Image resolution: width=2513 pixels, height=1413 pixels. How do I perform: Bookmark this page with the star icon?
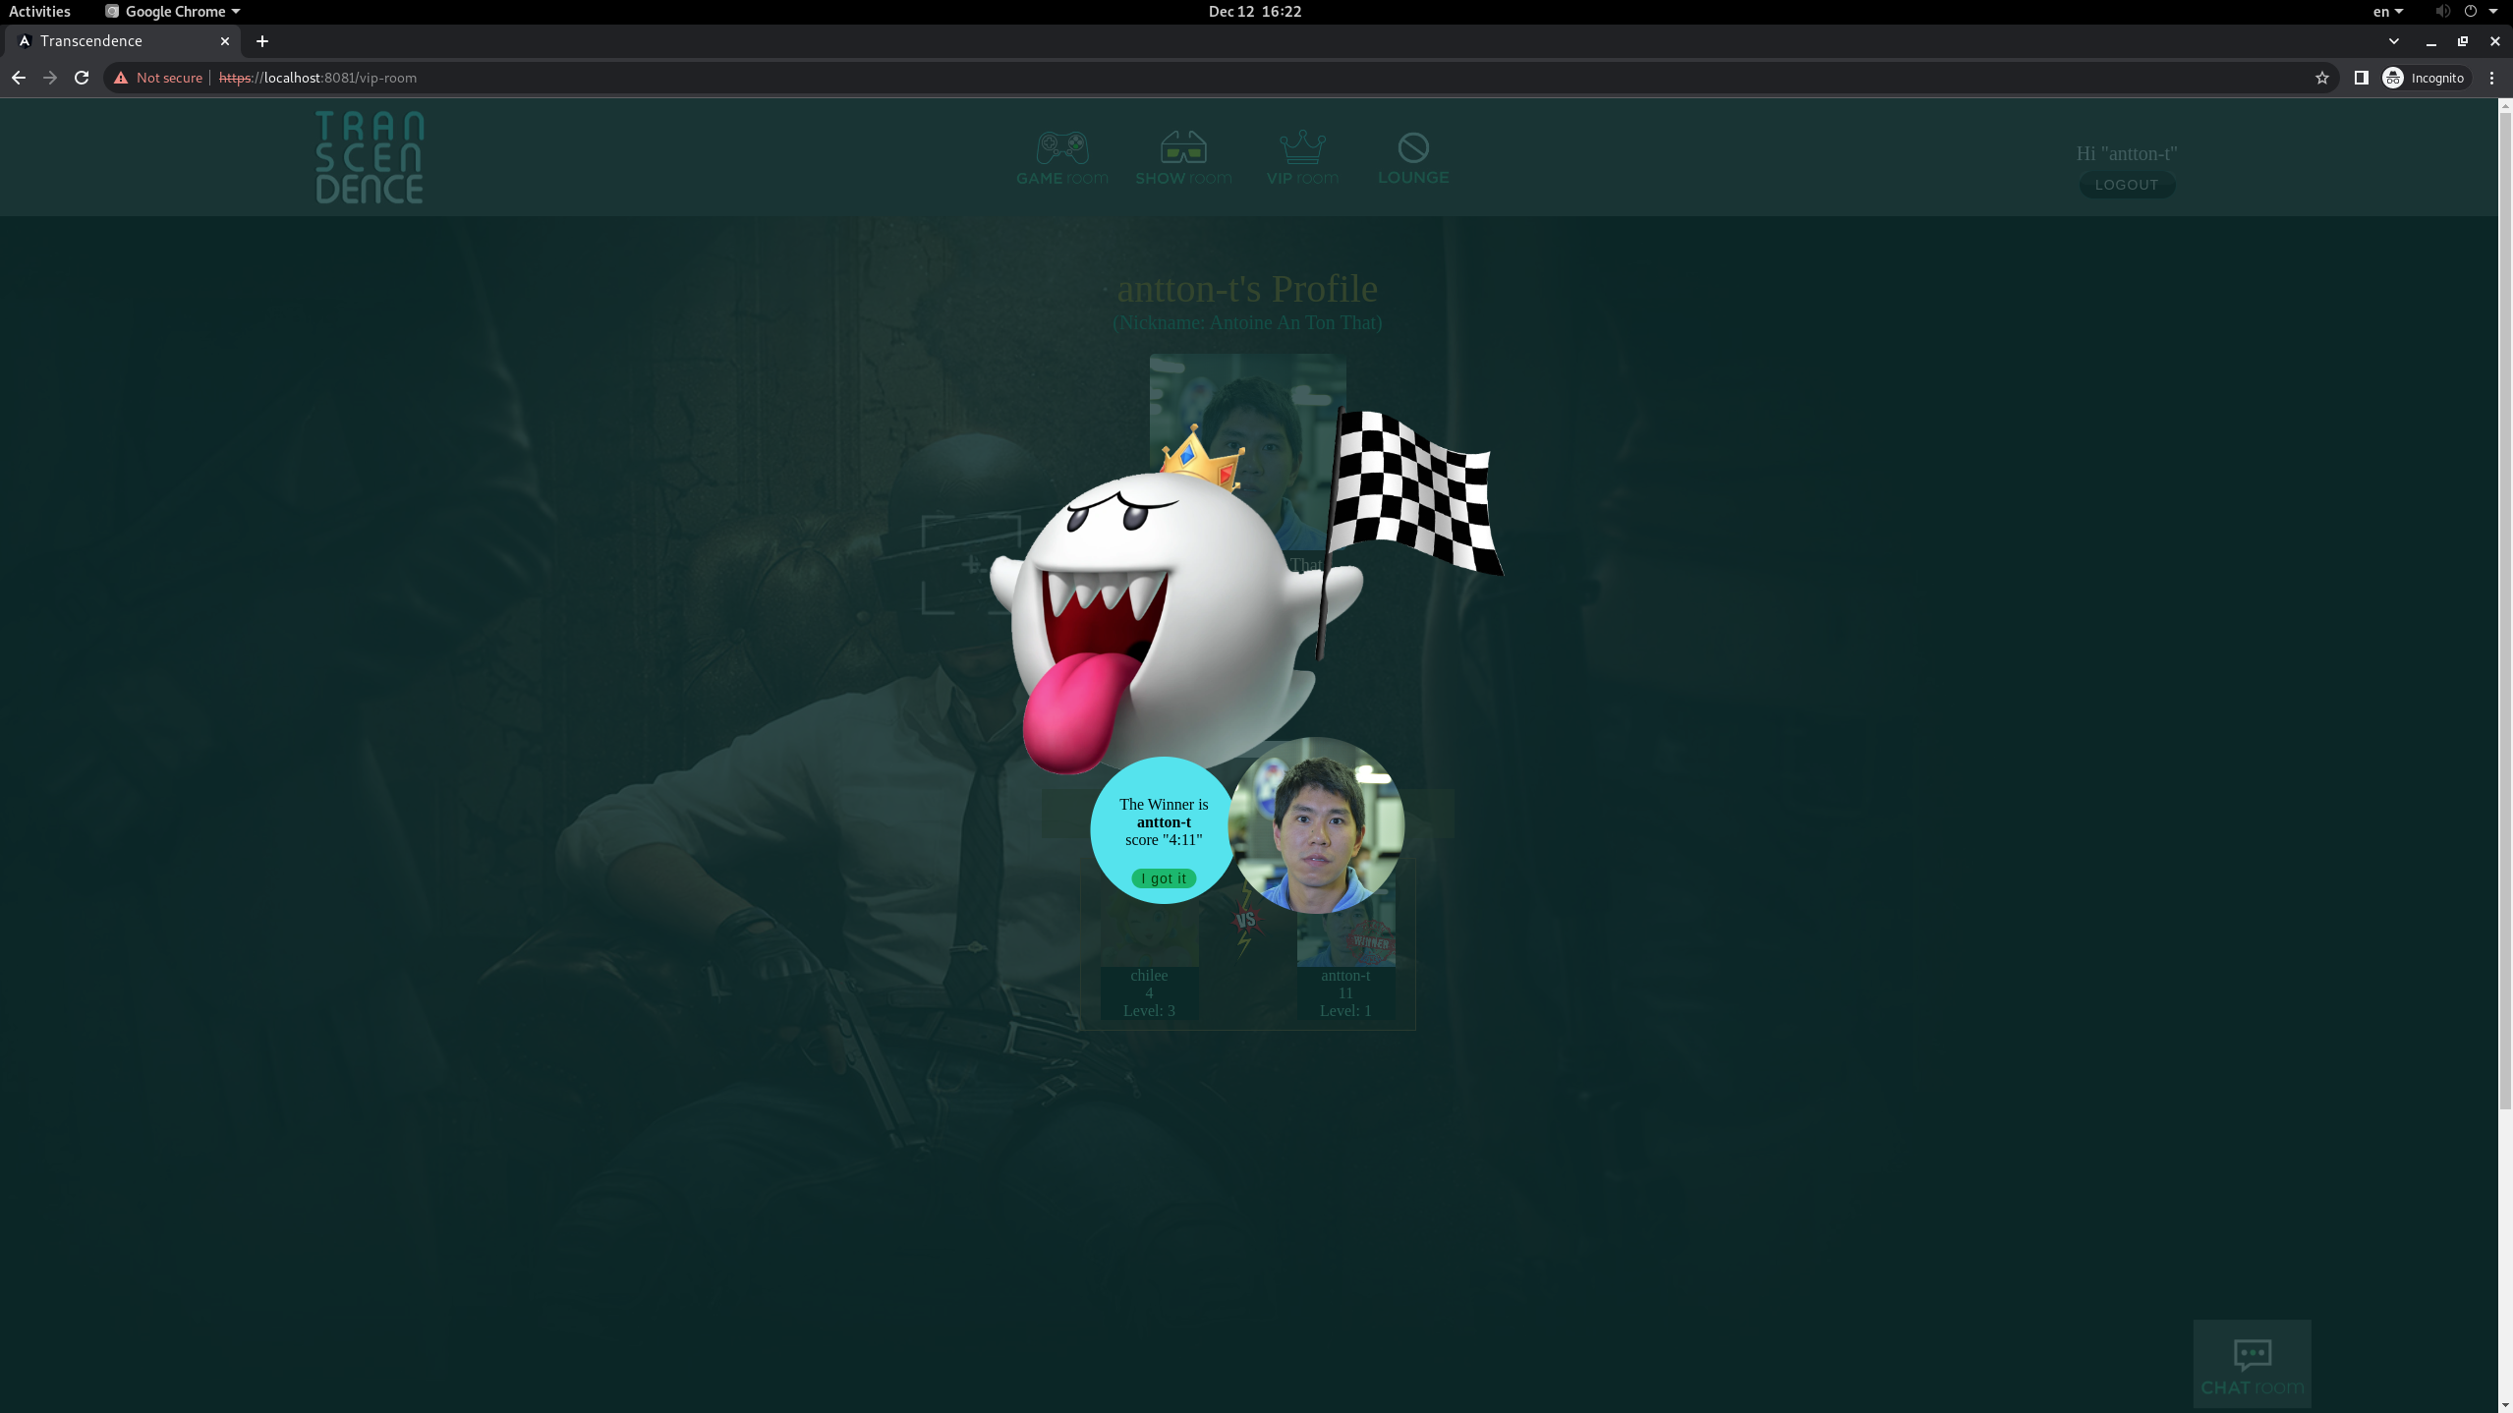click(2321, 78)
